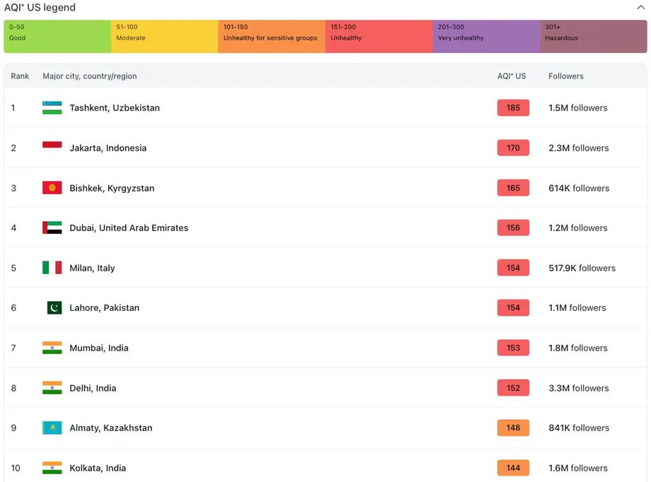Click the 185 AQI badge for Tashkent
The width and height of the screenshot is (651, 482).
coord(513,108)
